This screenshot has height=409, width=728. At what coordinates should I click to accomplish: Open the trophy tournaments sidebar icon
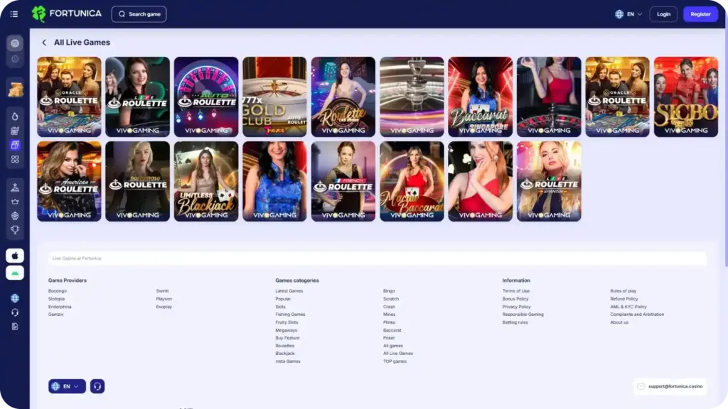tap(15, 230)
